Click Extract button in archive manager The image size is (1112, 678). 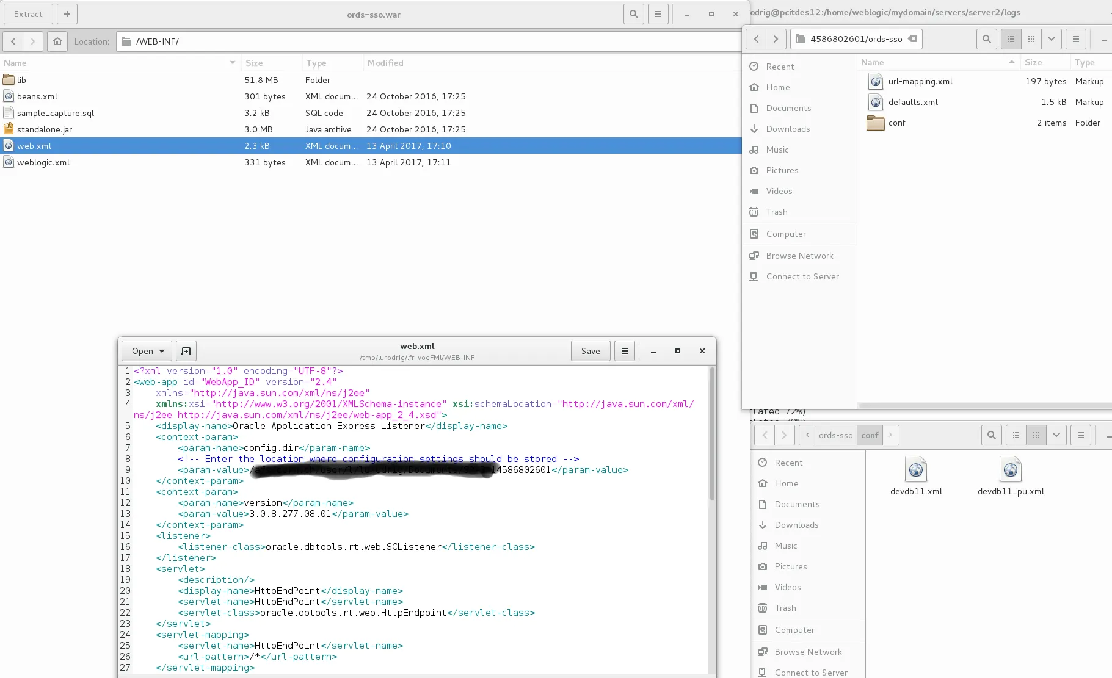[28, 14]
